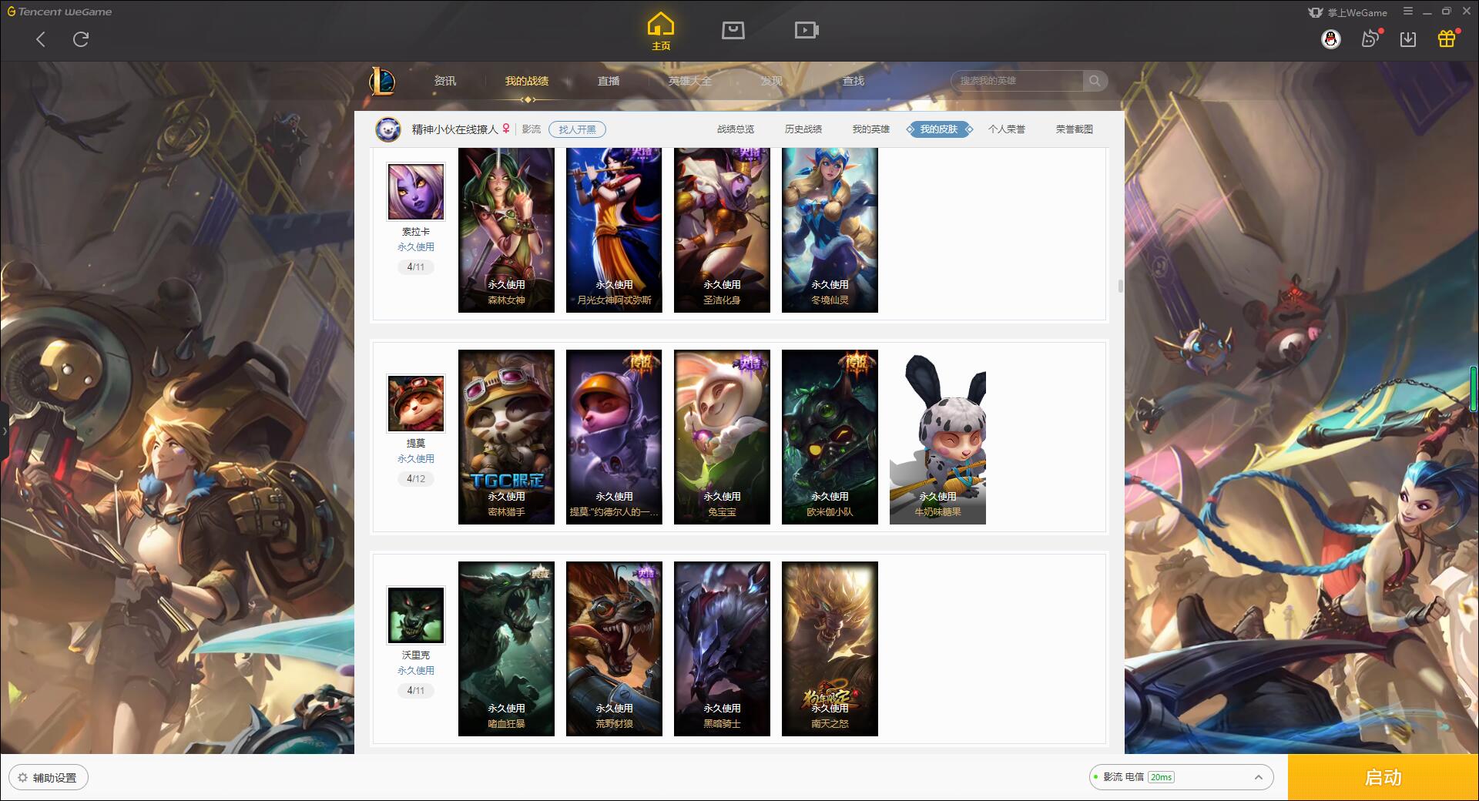Click the 找人开黑 button
This screenshot has height=801, width=1479.
click(x=577, y=129)
